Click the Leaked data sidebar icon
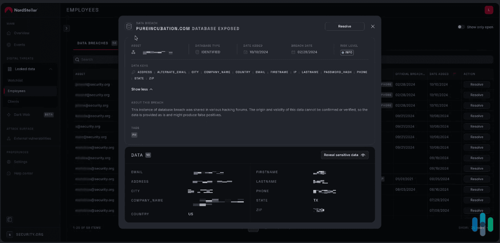Image resolution: width=500 pixels, height=243 pixels. point(9,69)
